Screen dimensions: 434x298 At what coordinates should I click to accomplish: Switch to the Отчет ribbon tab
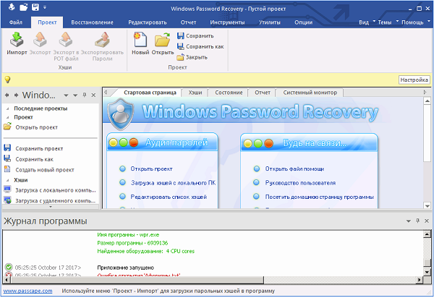coord(188,22)
